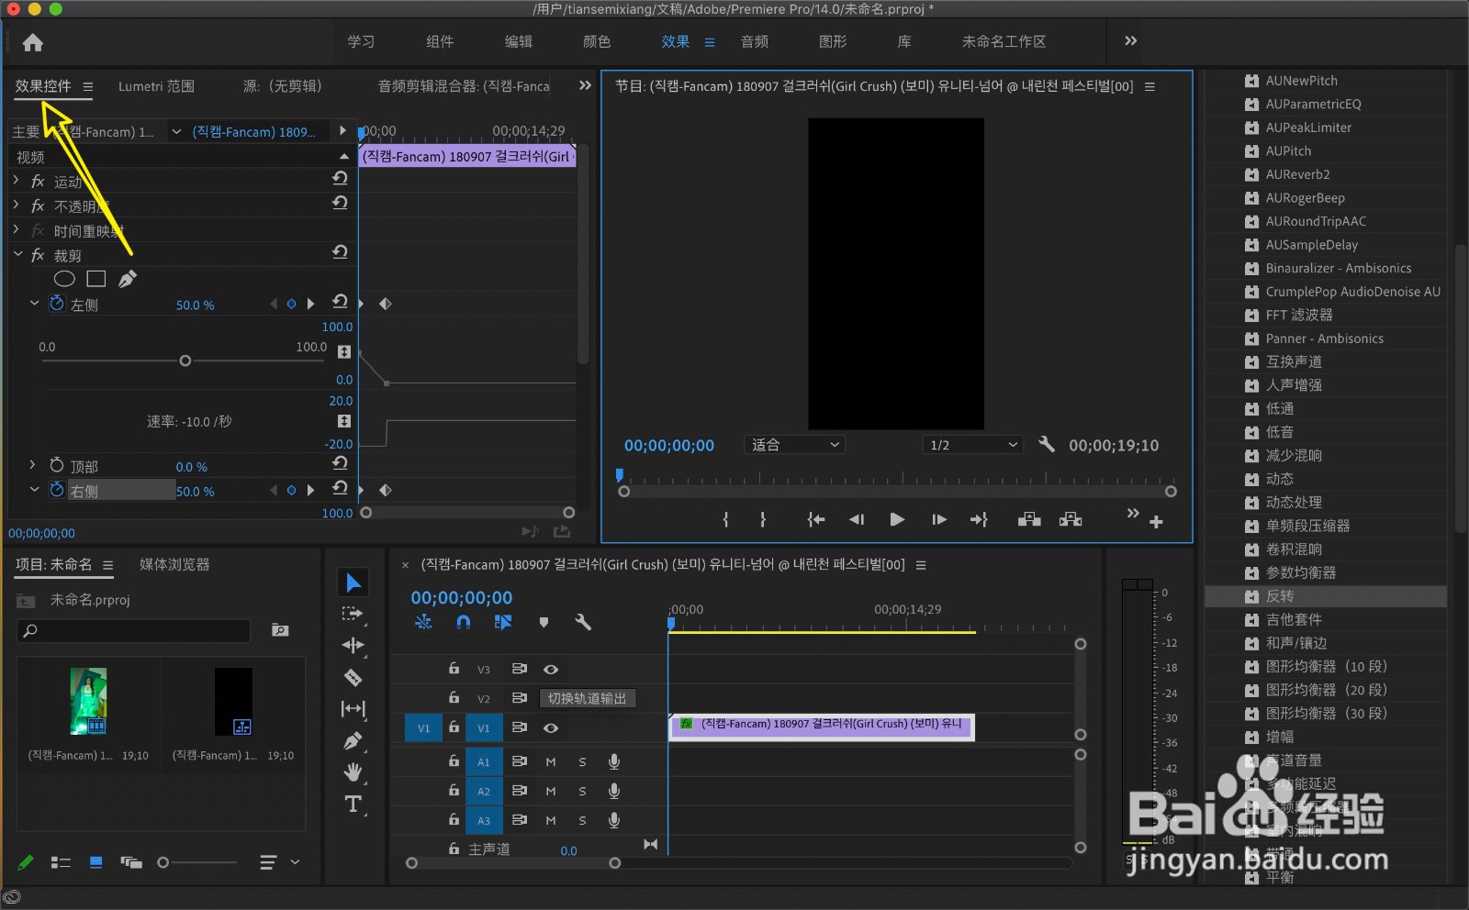Open the 适合 zoom level dropdown

(794, 445)
